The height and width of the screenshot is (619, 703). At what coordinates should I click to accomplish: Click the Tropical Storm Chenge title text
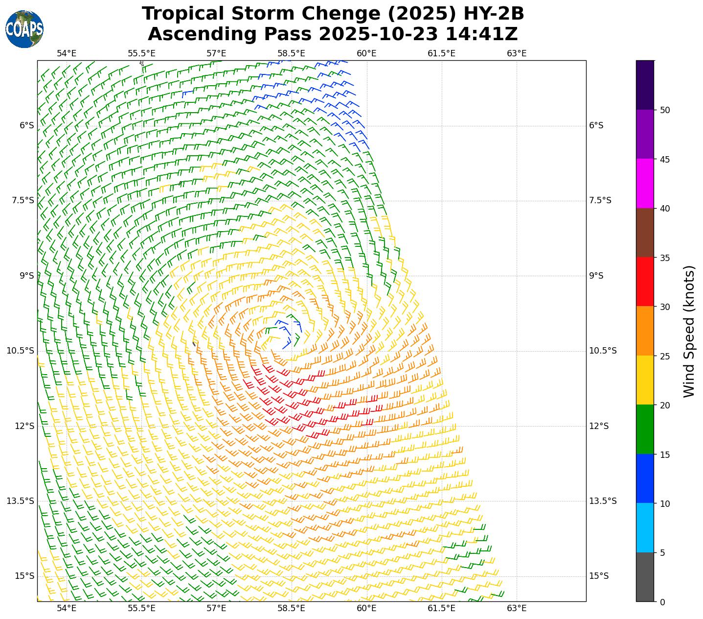[x=333, y=14]
